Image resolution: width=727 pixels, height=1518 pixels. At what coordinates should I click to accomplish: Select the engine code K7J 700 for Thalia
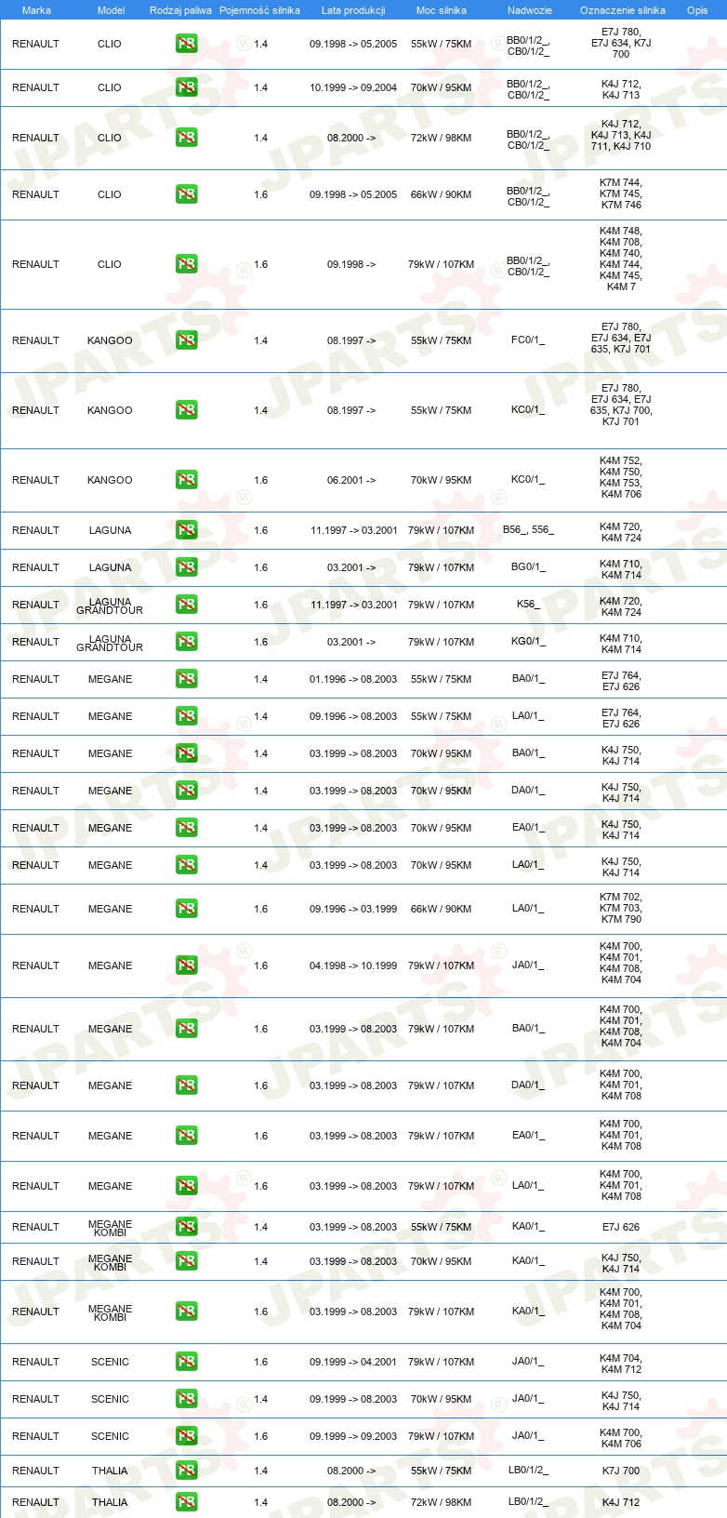[x=621, y=1471]
